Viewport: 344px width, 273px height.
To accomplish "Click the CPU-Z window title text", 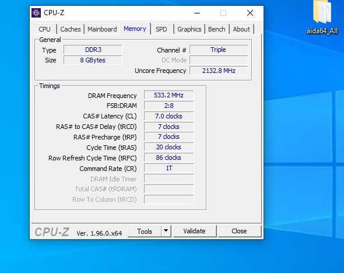I will [54, 13].
